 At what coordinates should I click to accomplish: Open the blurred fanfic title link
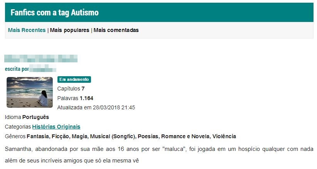coord(41,59)
